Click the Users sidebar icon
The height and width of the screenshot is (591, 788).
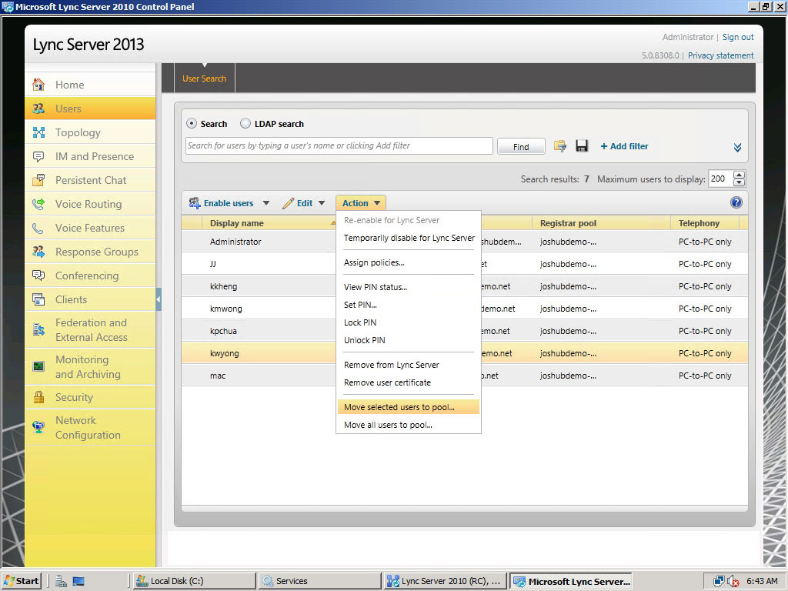[38, 109]
